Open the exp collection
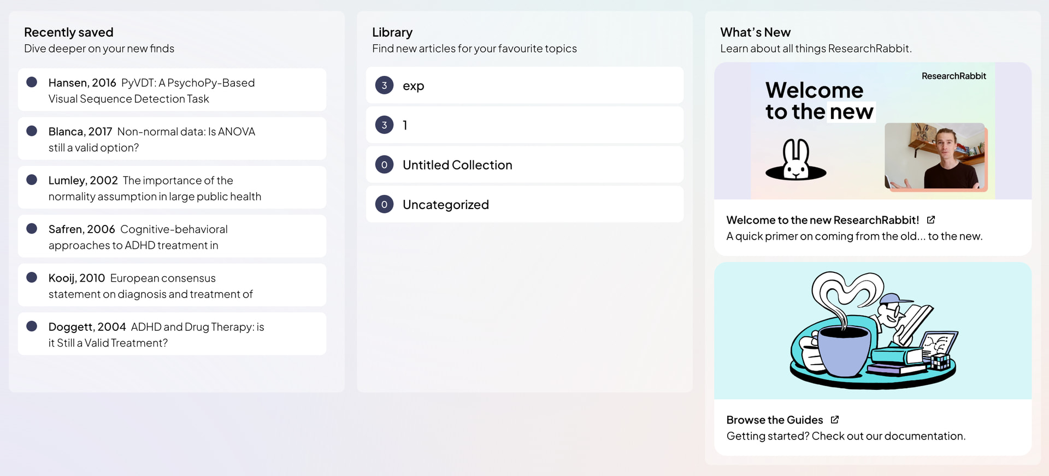1049x476 pixels. [414, 86]
